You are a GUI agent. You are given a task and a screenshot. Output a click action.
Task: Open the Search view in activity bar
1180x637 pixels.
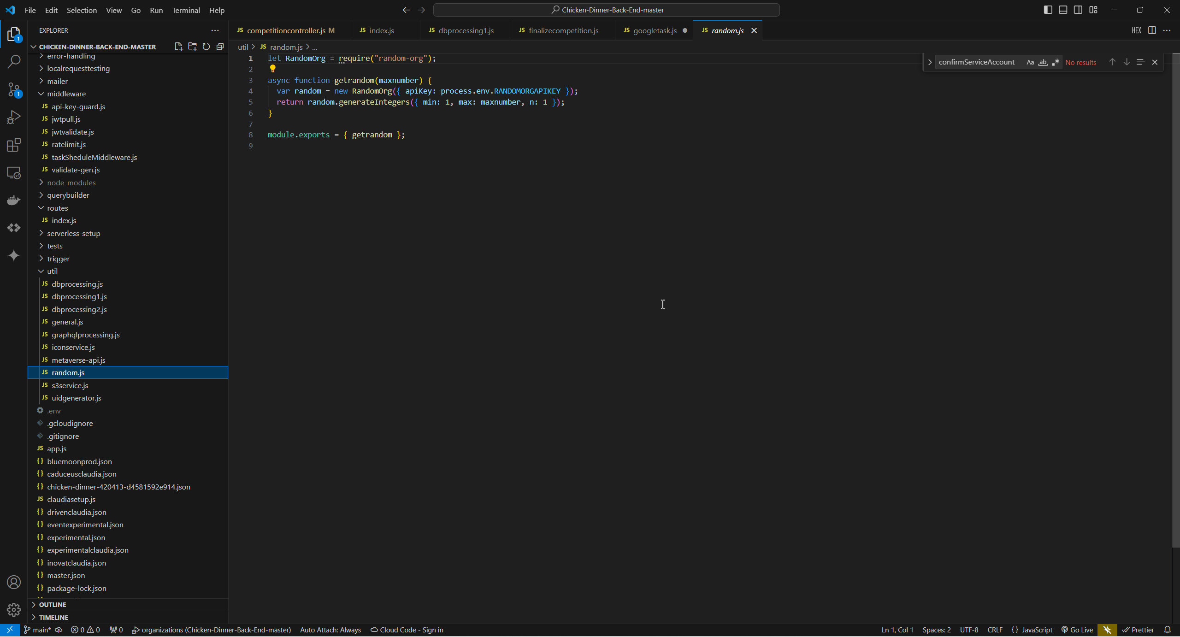14,61
